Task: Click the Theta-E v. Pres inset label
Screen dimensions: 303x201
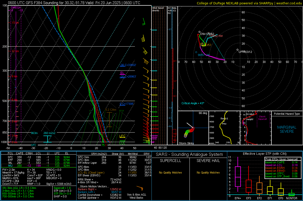Action: 224,121
